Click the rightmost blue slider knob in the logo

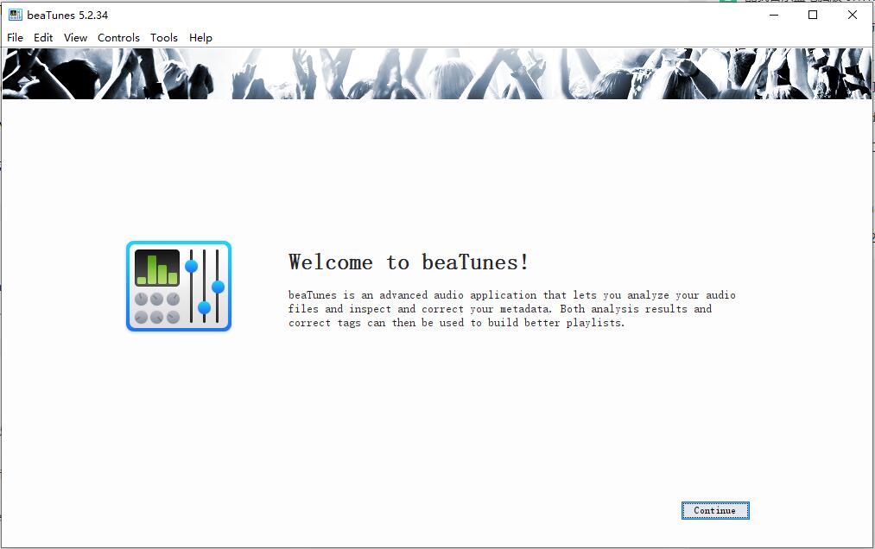(x=218, y=287)
